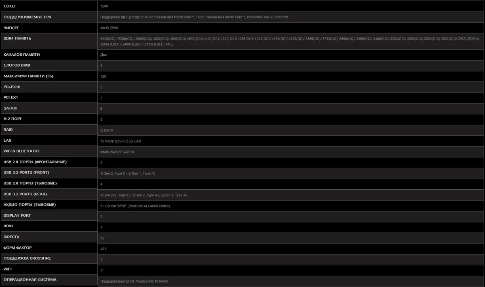
Task: Click the 'LAN' label
Action: [x=7, y=140]
